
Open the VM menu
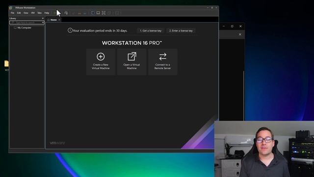pyautogui.click(x=33, y=13)
